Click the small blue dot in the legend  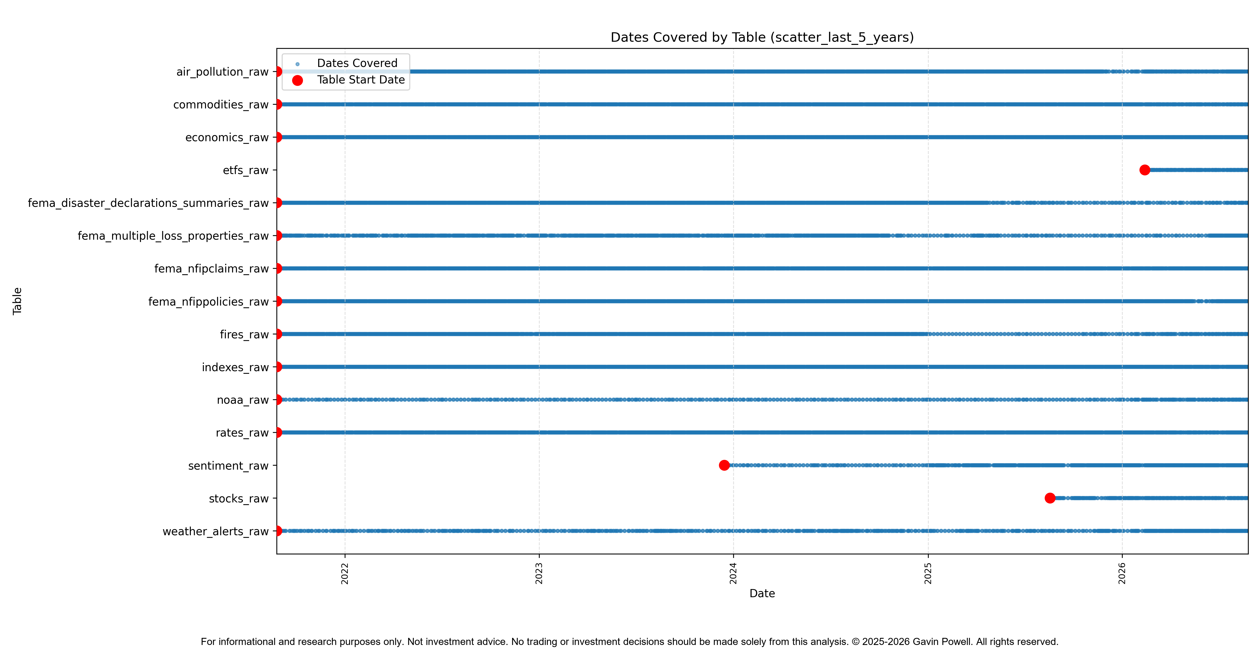pos(297,64)
